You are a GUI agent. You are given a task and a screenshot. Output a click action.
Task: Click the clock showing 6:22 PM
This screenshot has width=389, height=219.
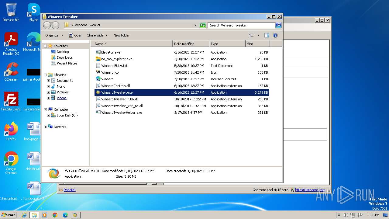pos(373,215)
